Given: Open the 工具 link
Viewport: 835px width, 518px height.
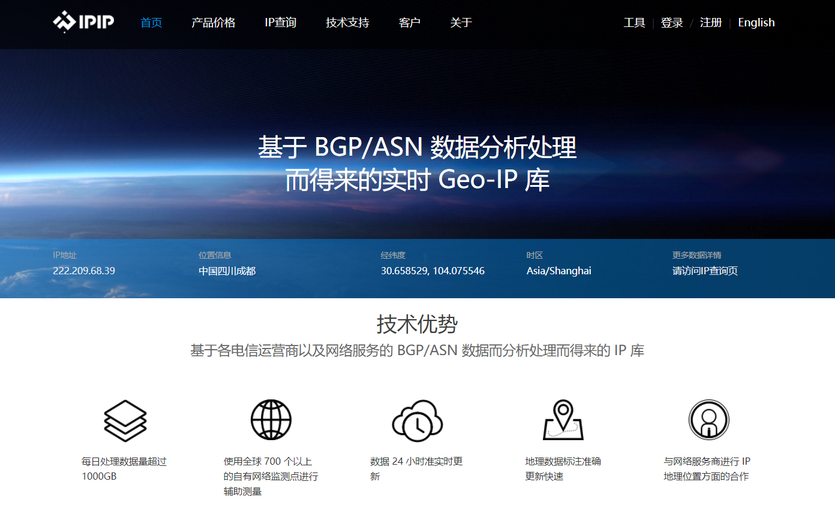Looking at the screenshot, I should [x=634, y=22].
